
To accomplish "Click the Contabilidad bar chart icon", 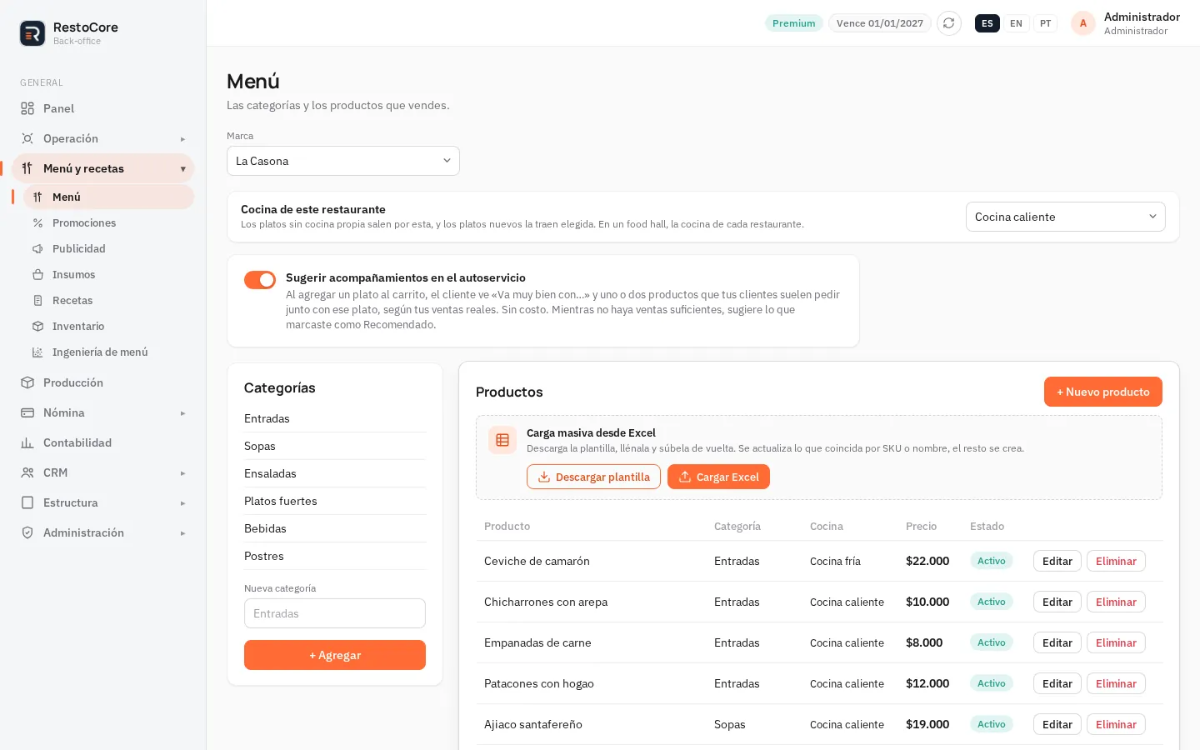I will (27, 442).
